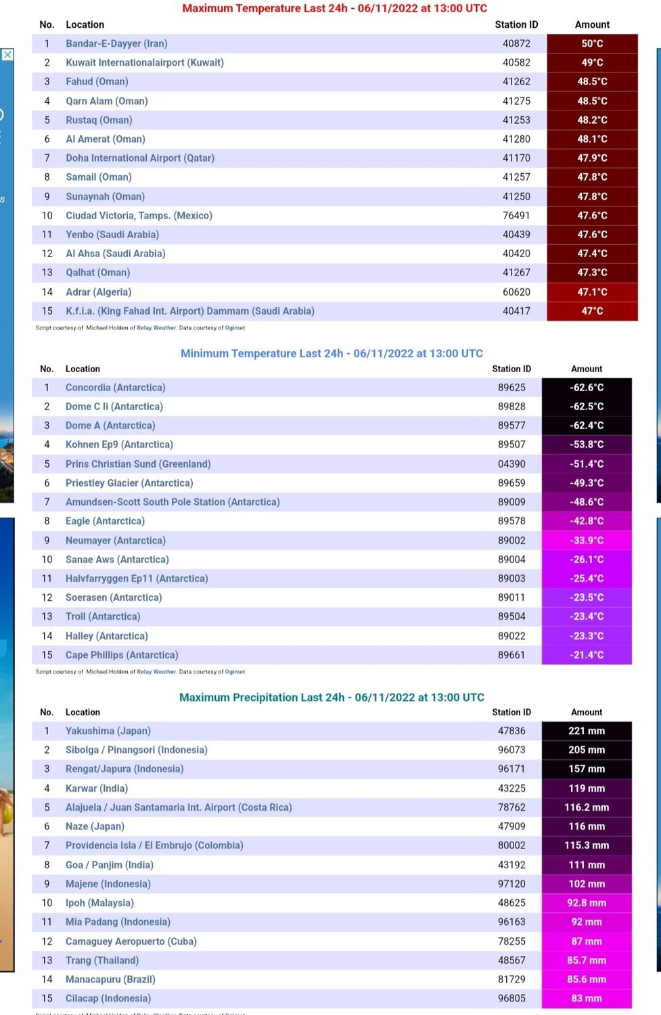Click station ID 48625 for Ipoh

511,903
